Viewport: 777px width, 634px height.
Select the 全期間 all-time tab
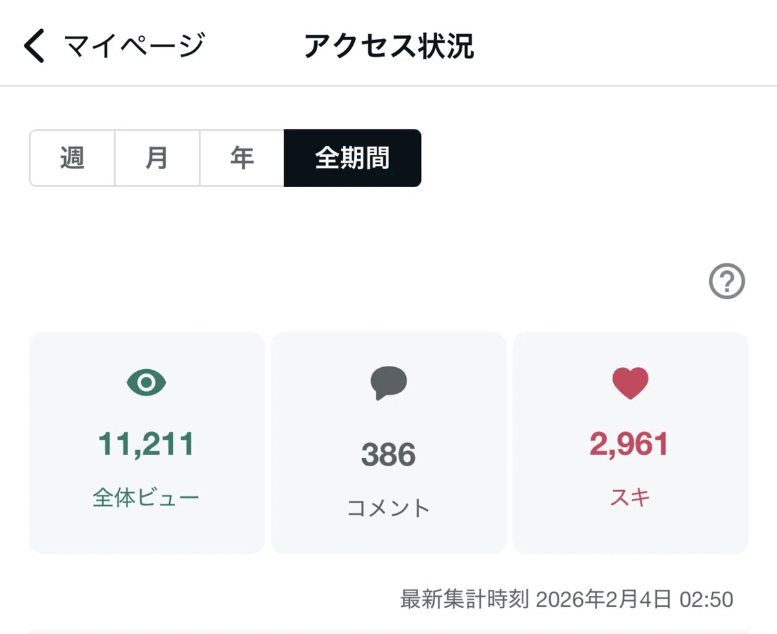(353, 158)
